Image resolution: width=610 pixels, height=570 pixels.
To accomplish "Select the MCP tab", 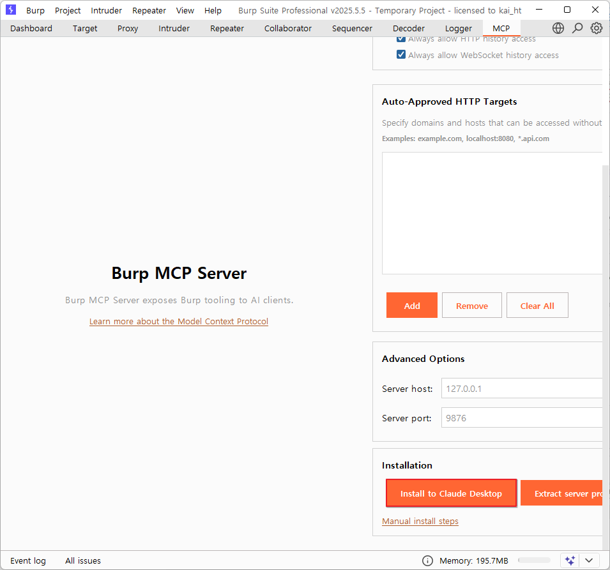I will click(501, 28).
